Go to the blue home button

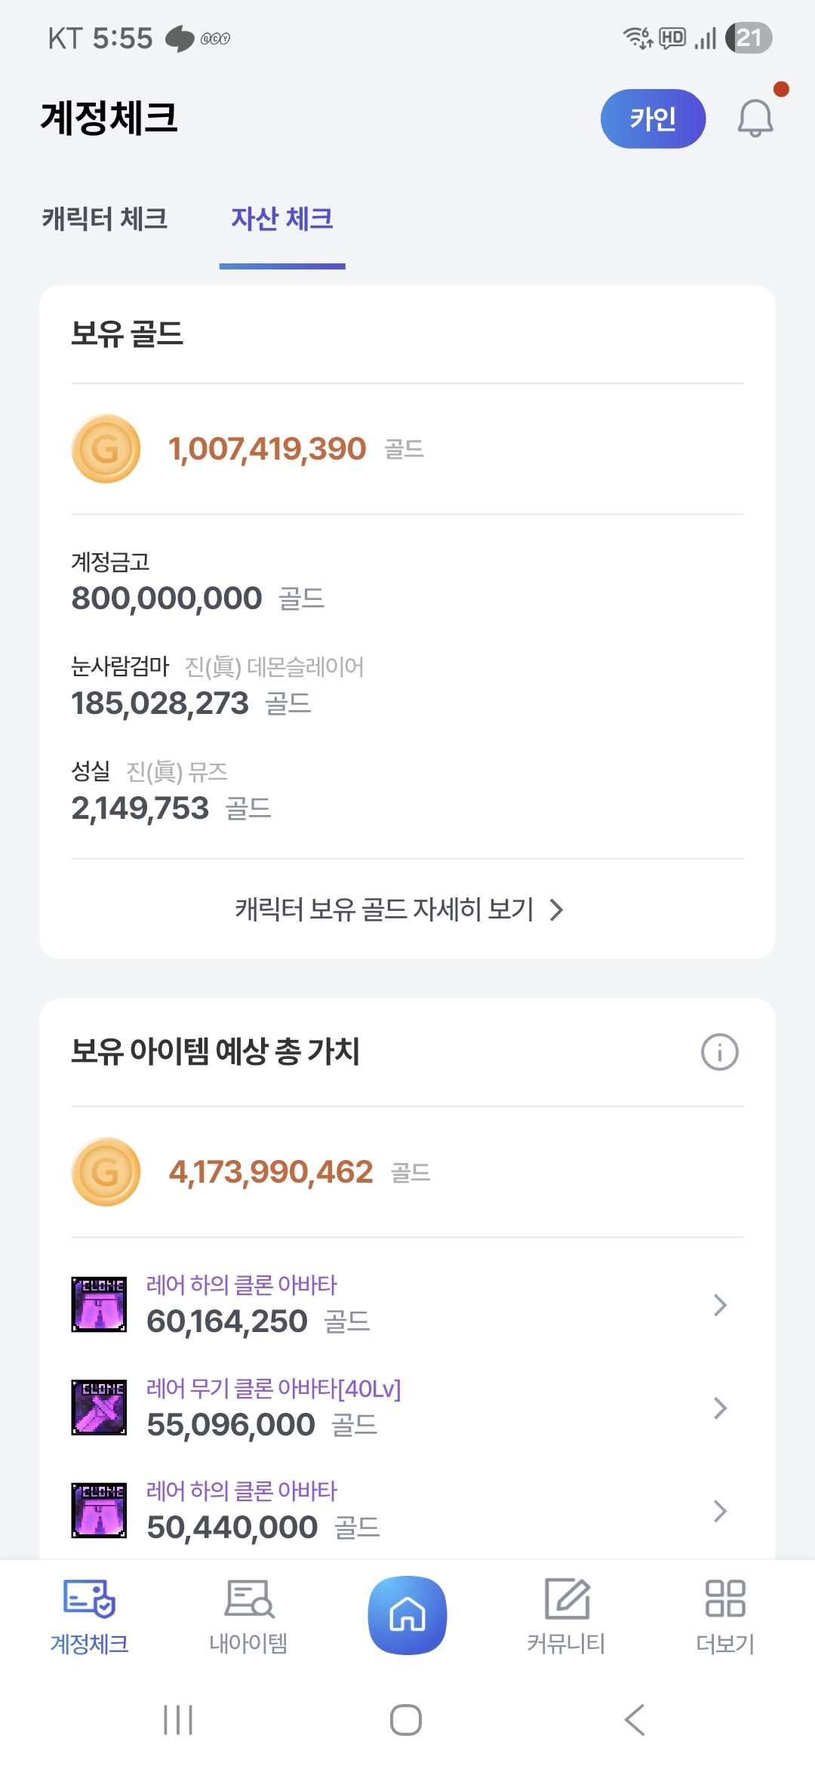click(407, 1615)
